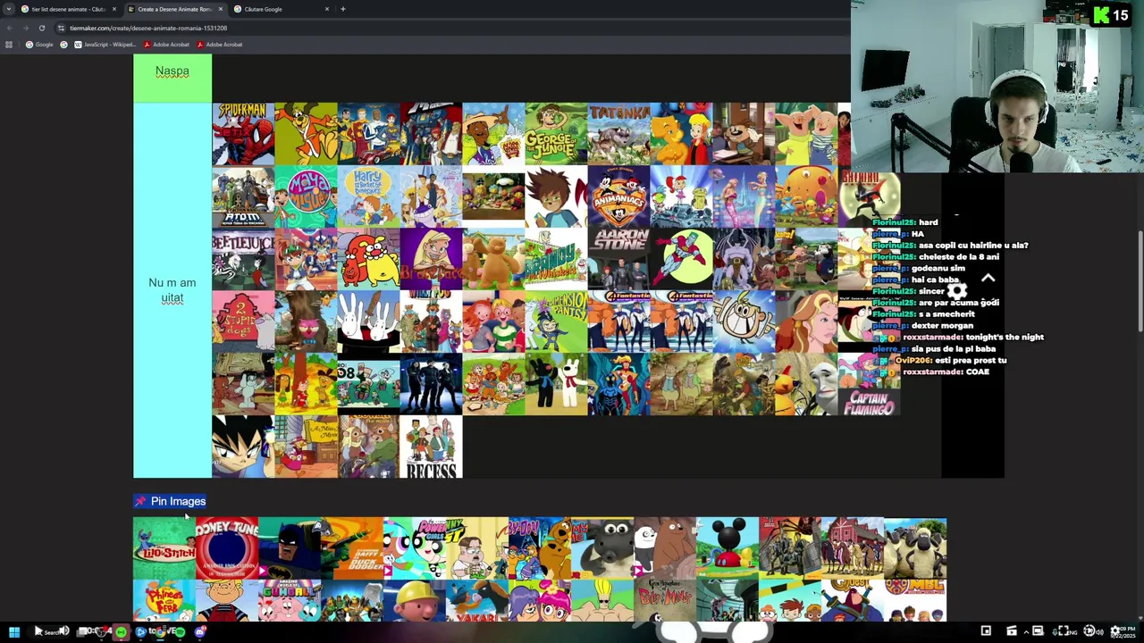Select the Tatonka cartoon tile
Screen dimensions: 1144x643
click(618, 134)
